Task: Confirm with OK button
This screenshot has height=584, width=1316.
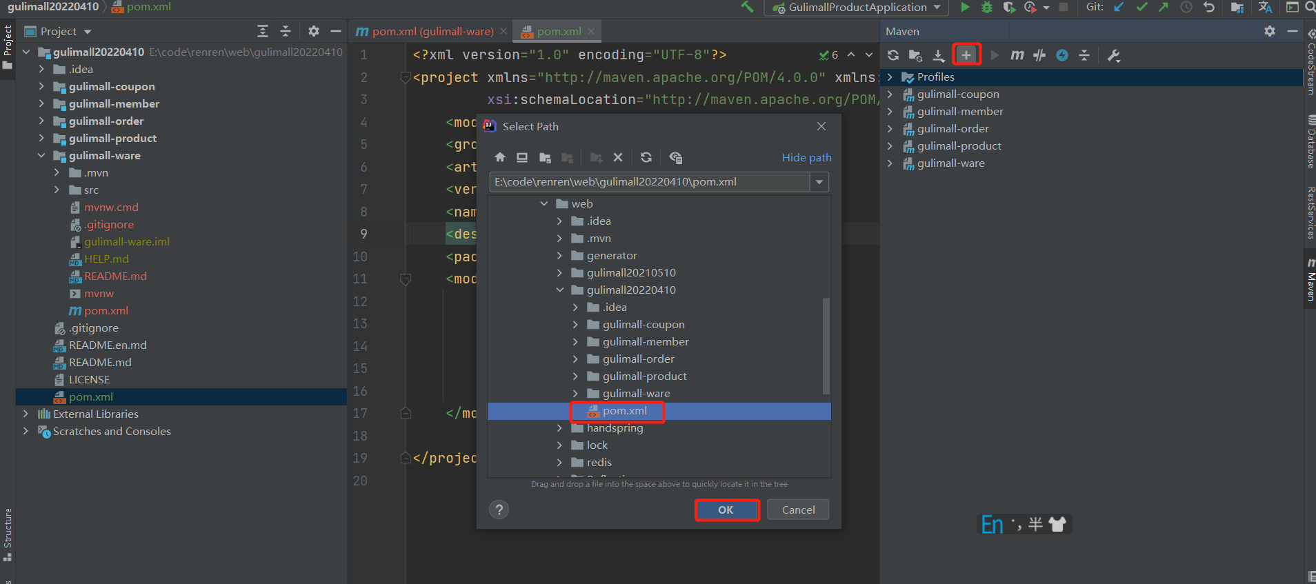Action: coord(726,510)
